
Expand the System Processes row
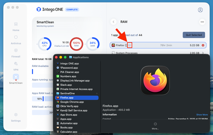[203, 53]
